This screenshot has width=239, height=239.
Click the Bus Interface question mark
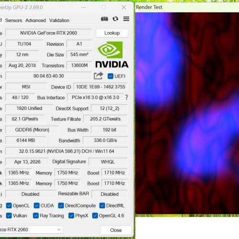[x=127, y=97]
